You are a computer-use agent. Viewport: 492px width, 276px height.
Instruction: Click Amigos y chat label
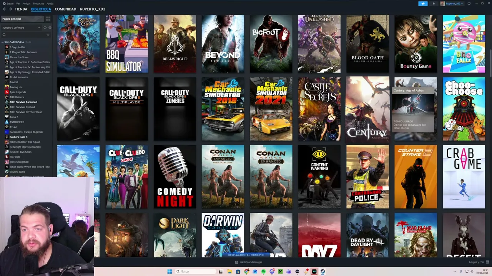[x=477, y=262]
